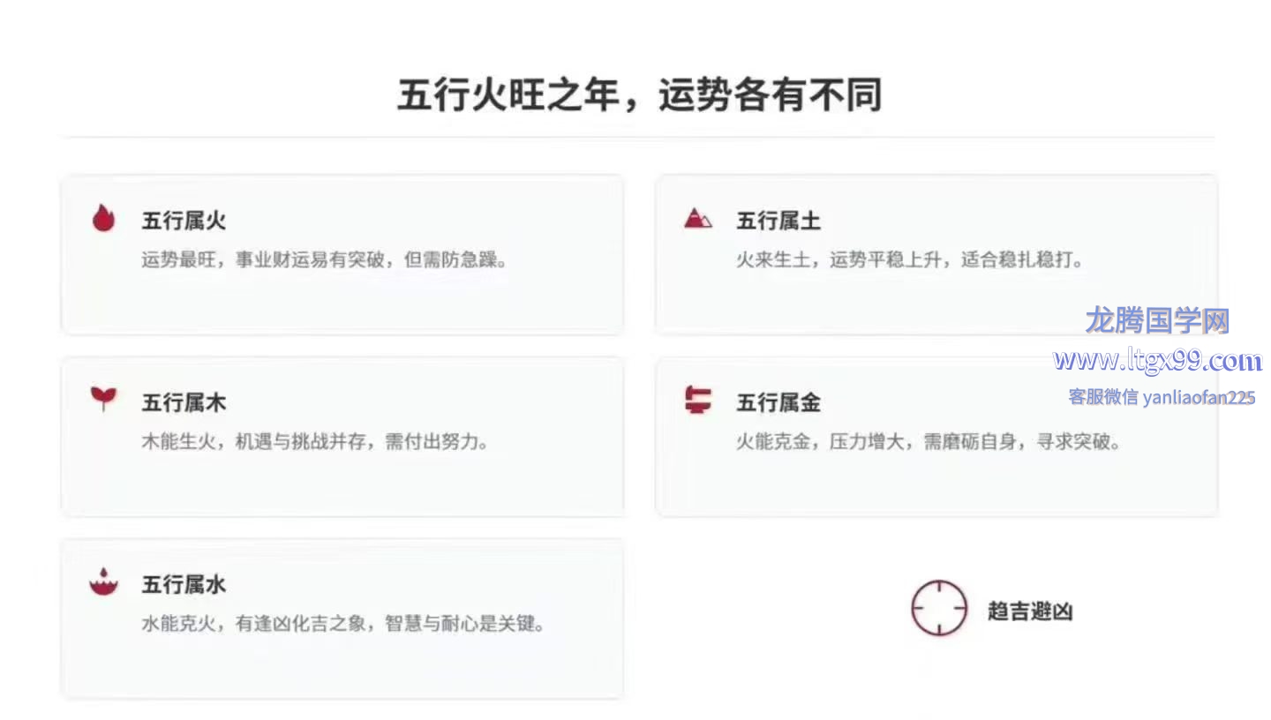Click the anvil icon beside 五行属金
The image size is (1271, 720).
click(x=697, y=400)
